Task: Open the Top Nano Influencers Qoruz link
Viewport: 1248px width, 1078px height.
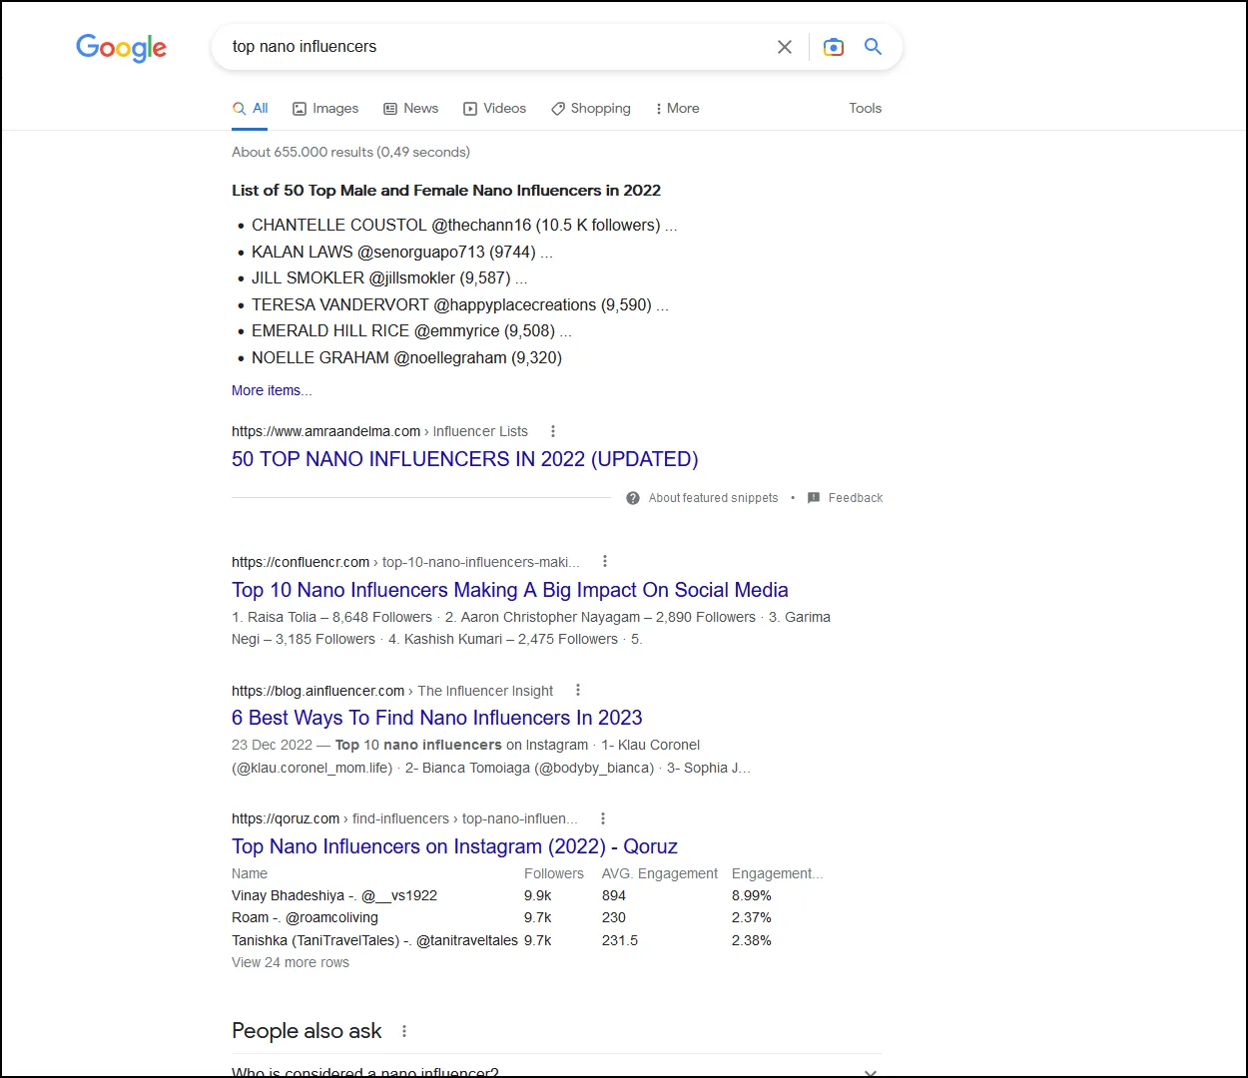Action: [x=454, y=845]
